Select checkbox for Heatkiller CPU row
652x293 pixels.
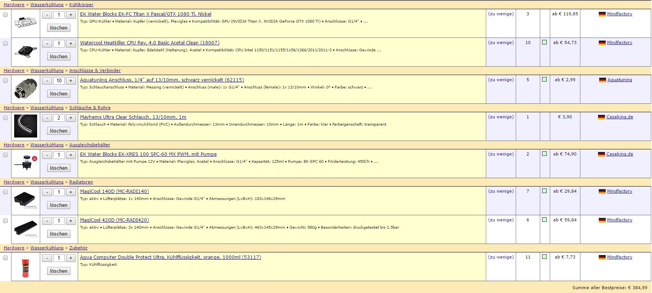[5, 43]
